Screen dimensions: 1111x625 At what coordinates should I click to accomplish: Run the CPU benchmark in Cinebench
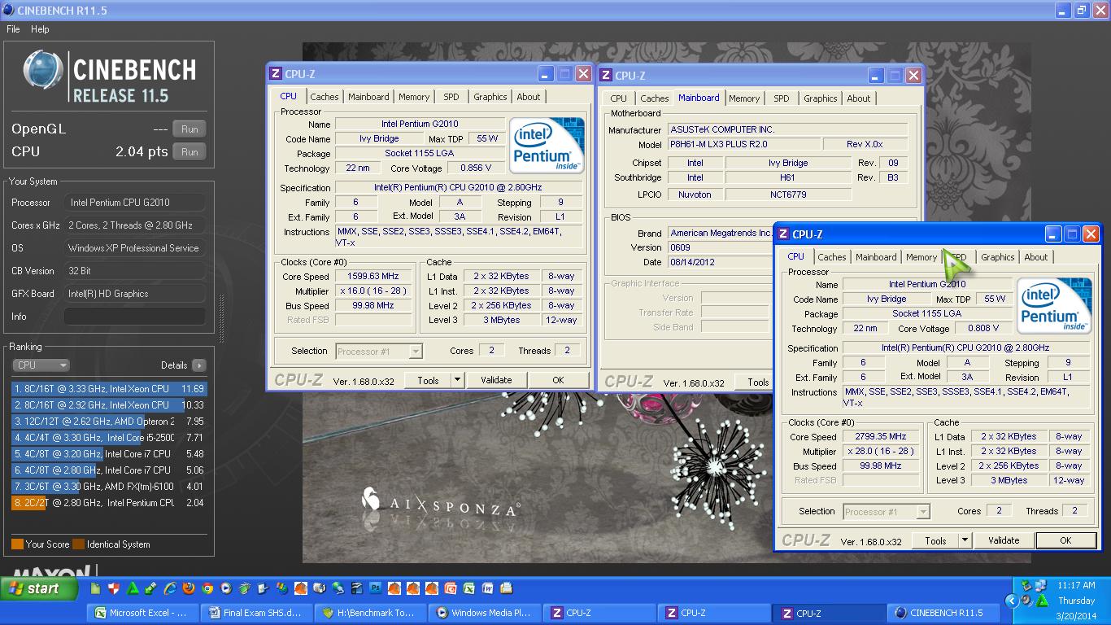tap(190, 151)
